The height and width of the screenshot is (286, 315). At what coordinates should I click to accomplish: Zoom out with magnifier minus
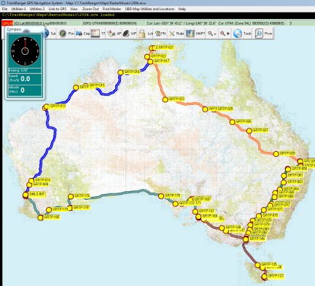point(212,34)
